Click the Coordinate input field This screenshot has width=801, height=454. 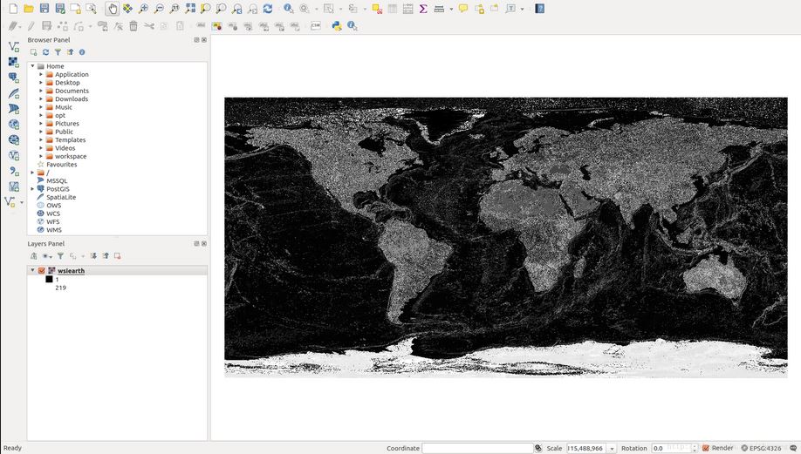(477, 448)
